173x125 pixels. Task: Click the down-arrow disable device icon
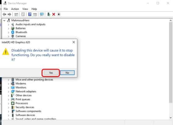coord(59,14)
